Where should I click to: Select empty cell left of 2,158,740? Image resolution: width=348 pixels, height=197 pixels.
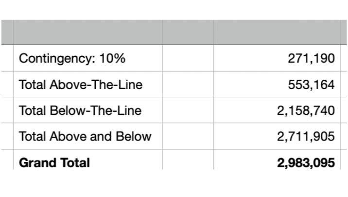pos(188,110)
